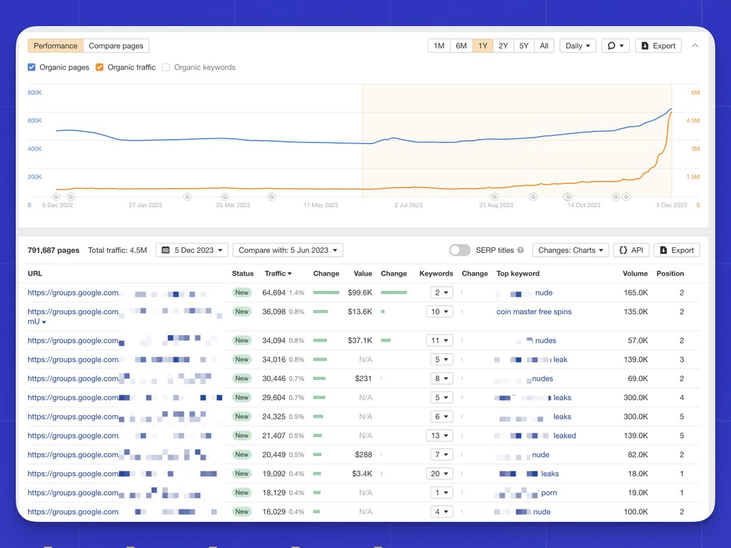Screen dimensions: 731x548
Task: Open the Changes: Charts dropdown
Action: (x=571, y=250)
